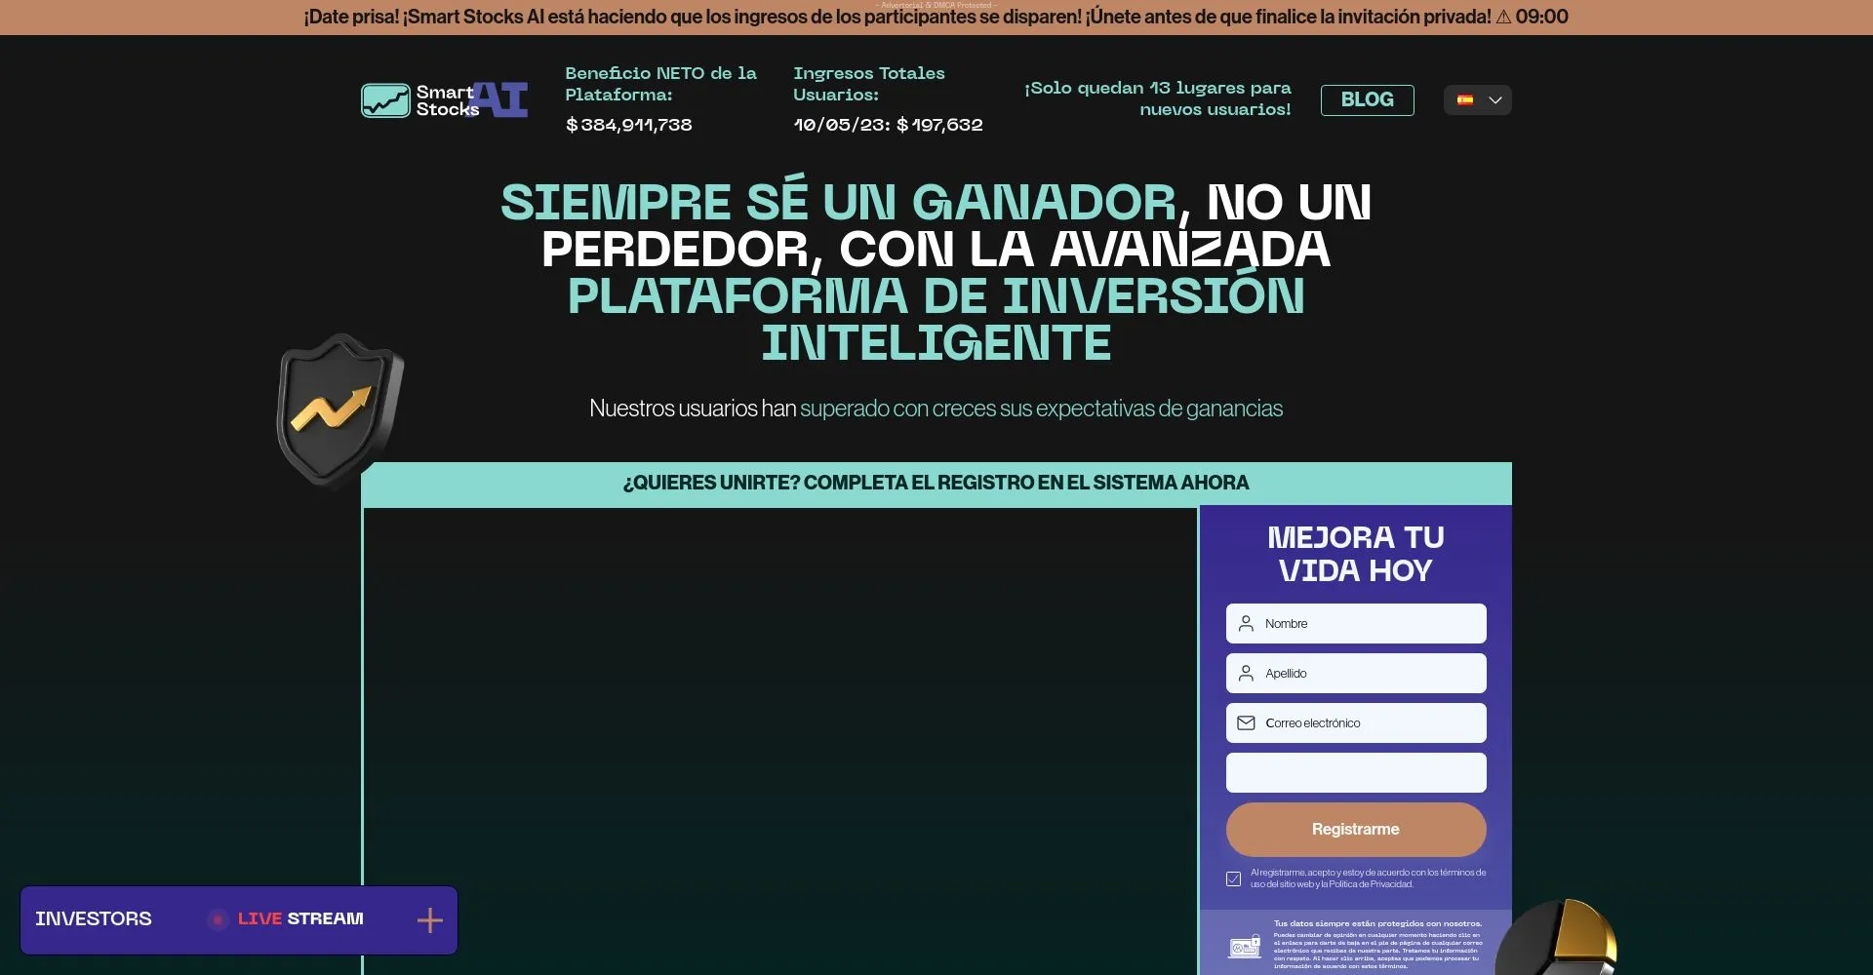
Task: Click the red live recording dot
Action: pyautogui.click(x=218, y=919)
